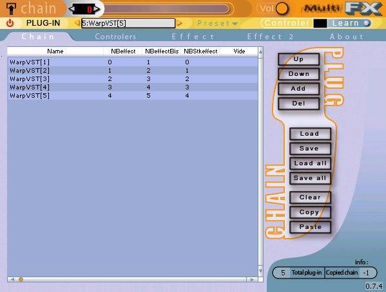Image resolution: width=386 pixels, height=292 pixels.
Task: Click the Add plug-in button
Action: 298,89
